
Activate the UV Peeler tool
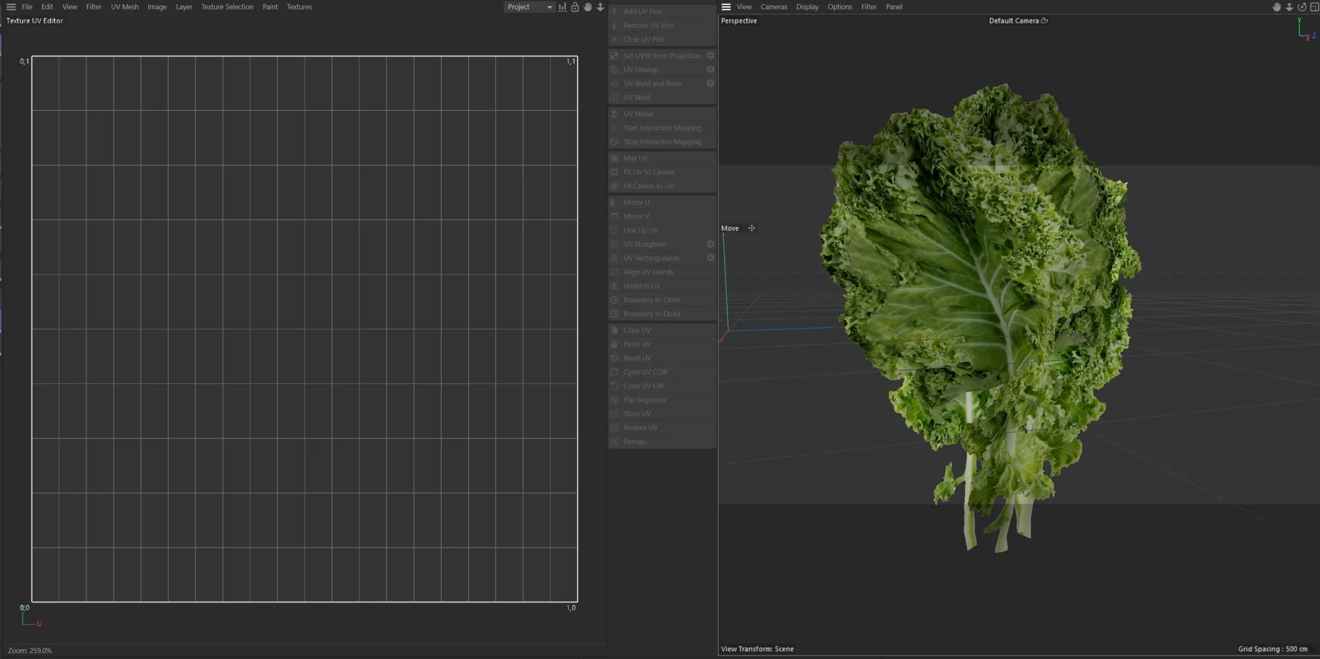pos(639,113)
